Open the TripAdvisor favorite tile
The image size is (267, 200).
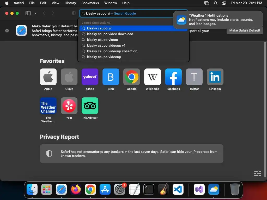pos(90,106)
